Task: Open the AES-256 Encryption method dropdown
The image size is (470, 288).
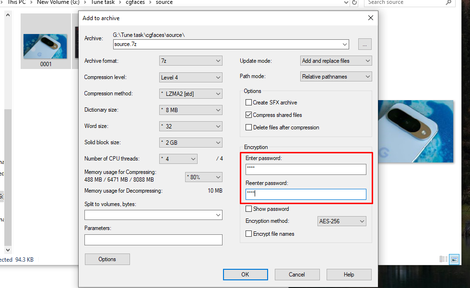Action: coord(341,221)
